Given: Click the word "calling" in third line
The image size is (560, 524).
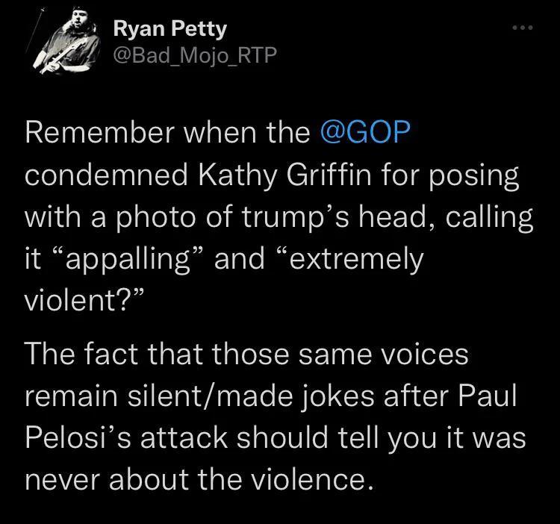Looking at the screenshot, I should [489, 217].
